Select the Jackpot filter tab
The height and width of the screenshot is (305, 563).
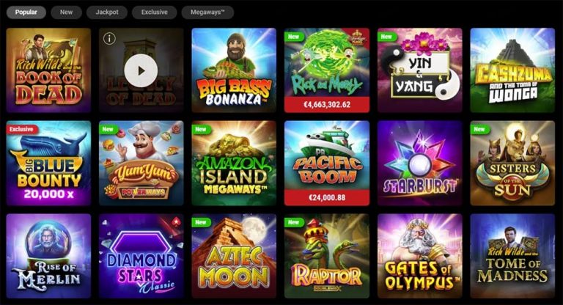tap(107, 12)
